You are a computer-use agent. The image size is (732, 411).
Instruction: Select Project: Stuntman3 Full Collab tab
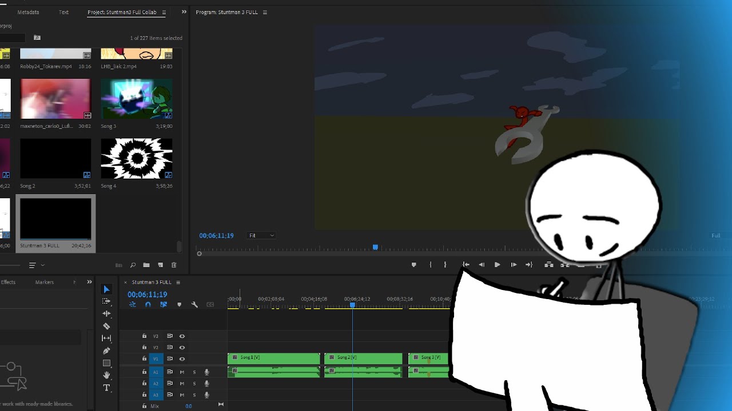122,12
